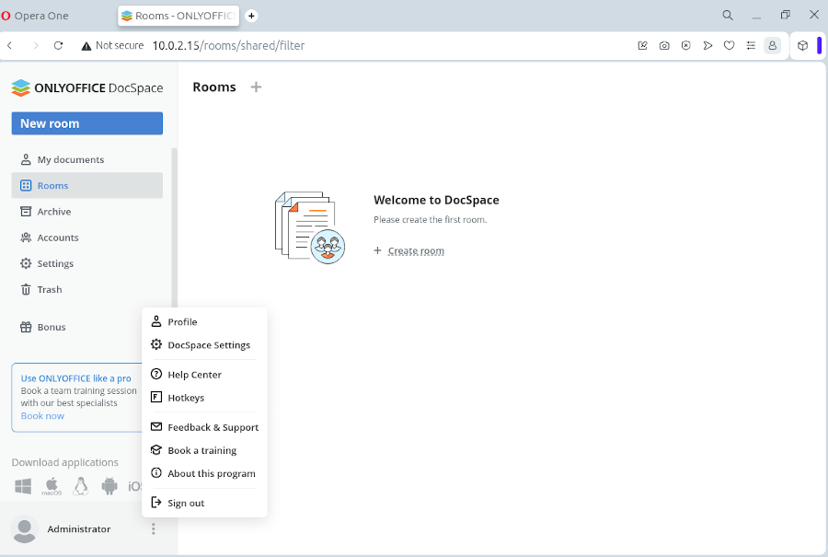Viewport: 828px width, 557px height.
Task: Open My documents in sidebar
Action: (87, 159)
